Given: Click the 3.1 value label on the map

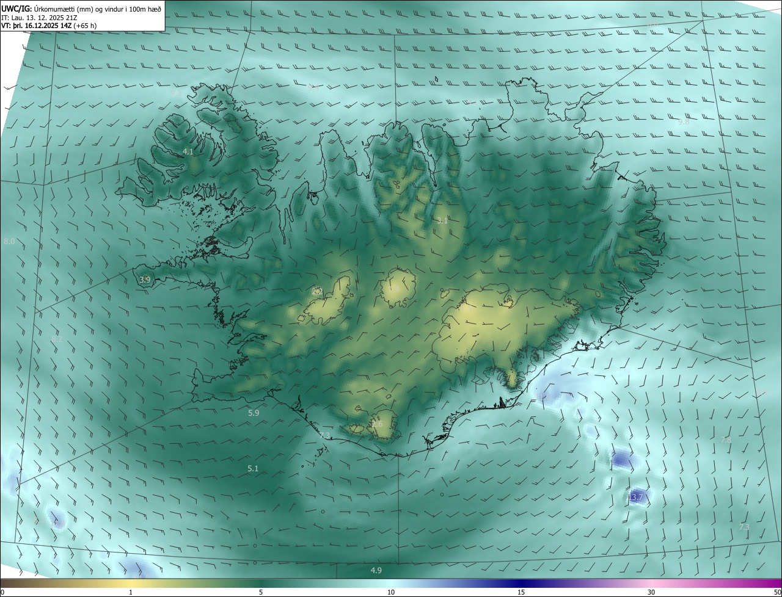Looking at the screenshot, I should [x=442, y=220].
